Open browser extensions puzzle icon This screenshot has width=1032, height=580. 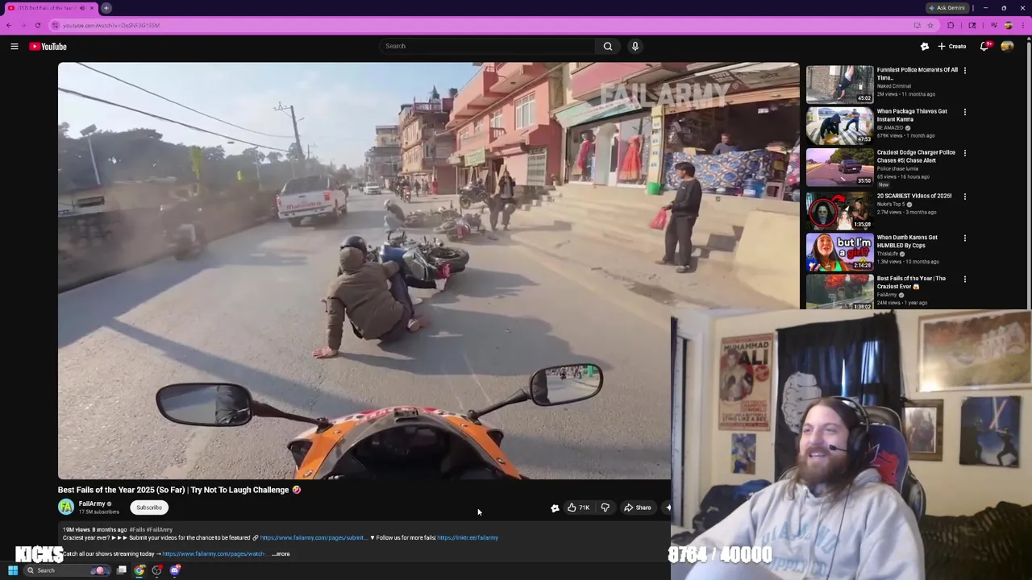[951, 26]
